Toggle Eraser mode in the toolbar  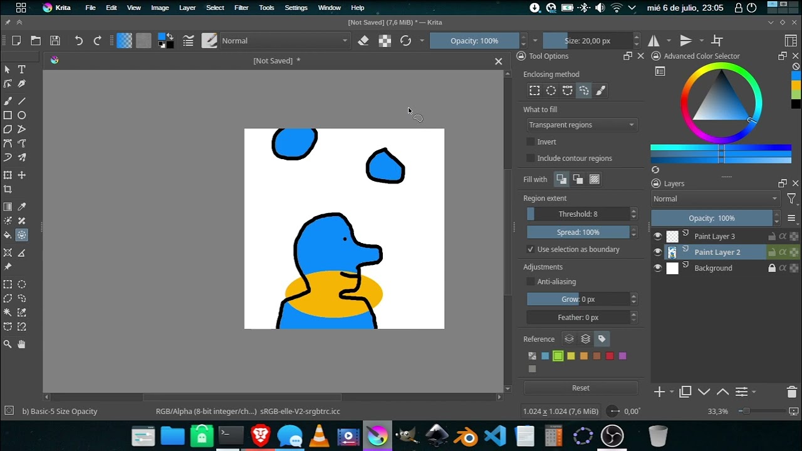pyautogui.click(x=363, y=41)
